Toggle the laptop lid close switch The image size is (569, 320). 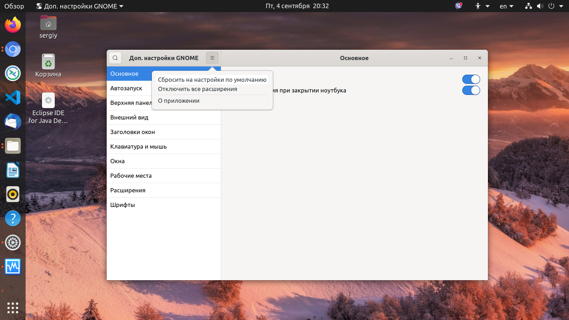point(471,90)
